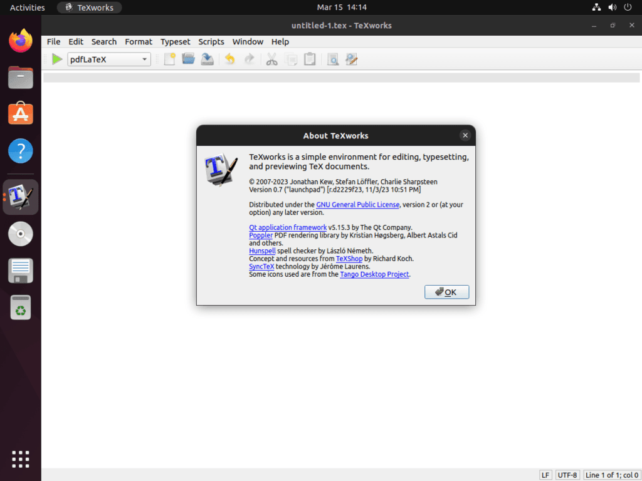642x481 pixels.
Task: Open the Scripts menu
Action: click(x=211, y=41)
